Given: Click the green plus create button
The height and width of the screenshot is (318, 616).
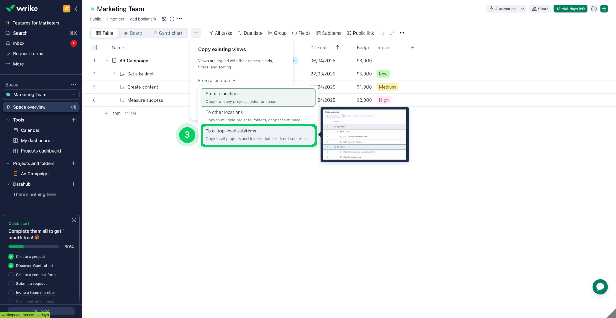Looking at the screenshot, I should 604,9.
